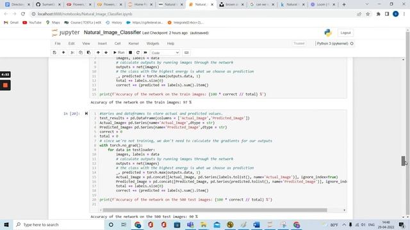Image resolution: width=410 pixels, height=230 pixels.
Task: Click the Type here to search box
Action: coord(58,224)
